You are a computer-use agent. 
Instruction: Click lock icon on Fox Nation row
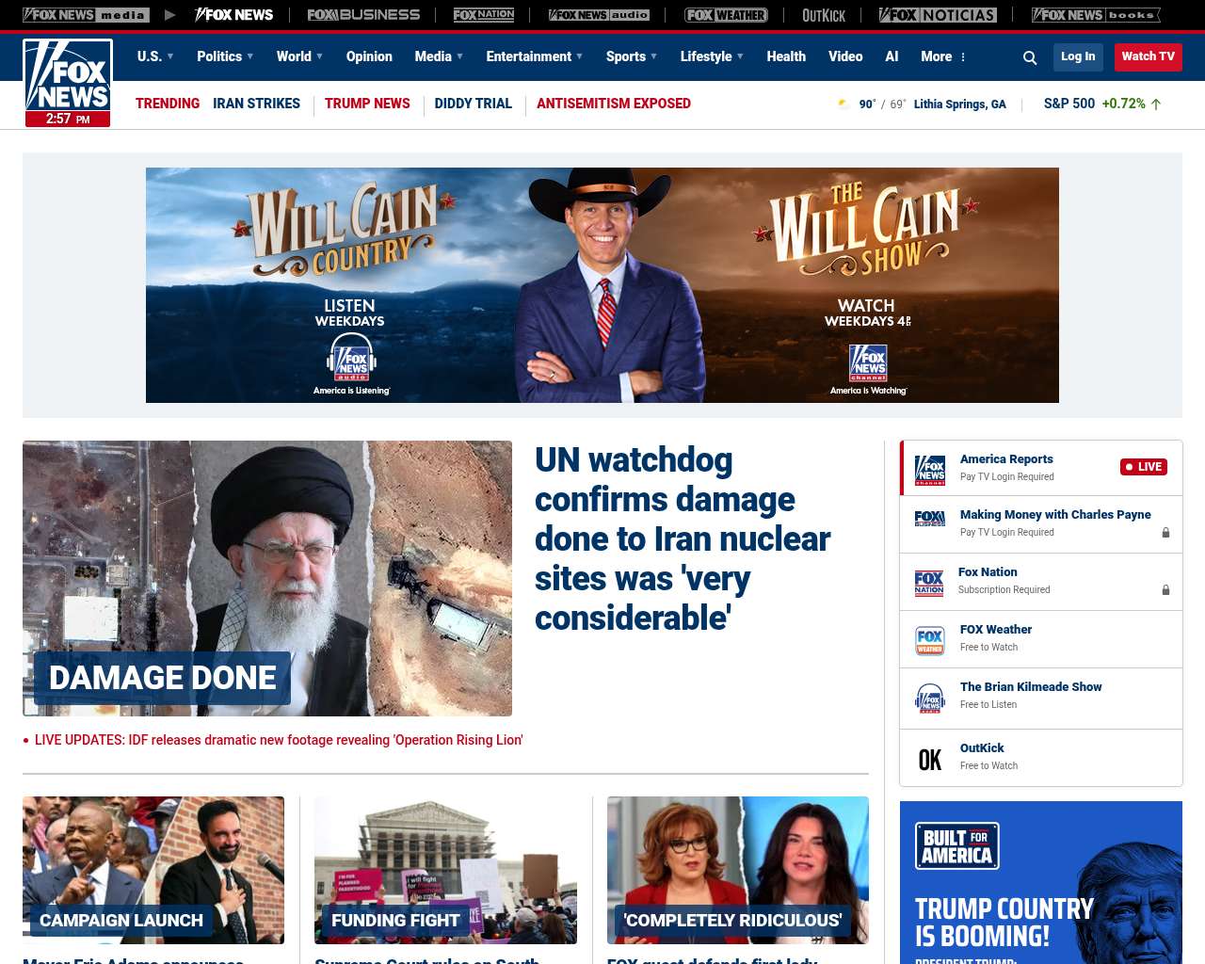(1165, 590)
